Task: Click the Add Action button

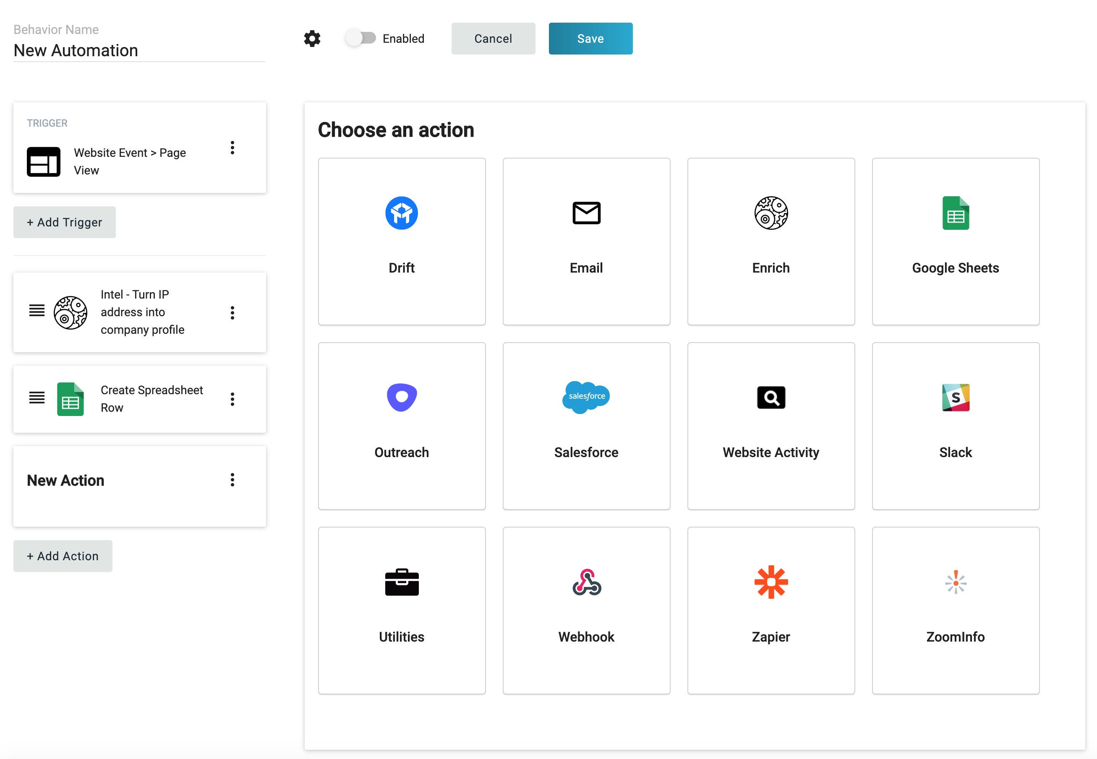Action: [63, 556]
